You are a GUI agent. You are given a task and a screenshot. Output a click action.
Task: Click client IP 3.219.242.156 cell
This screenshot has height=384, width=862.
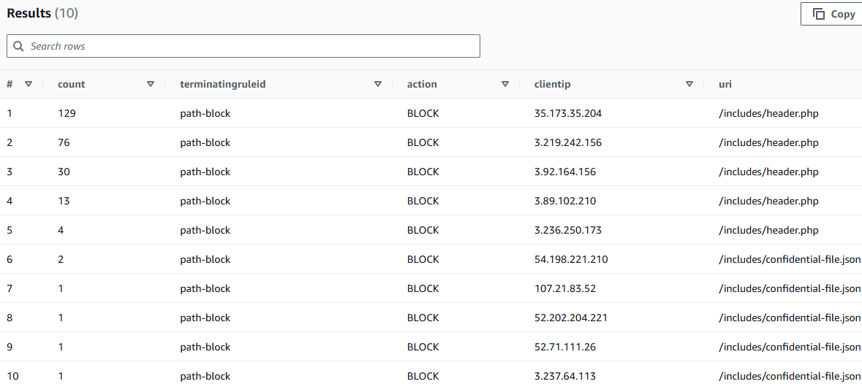coord(568,142)
